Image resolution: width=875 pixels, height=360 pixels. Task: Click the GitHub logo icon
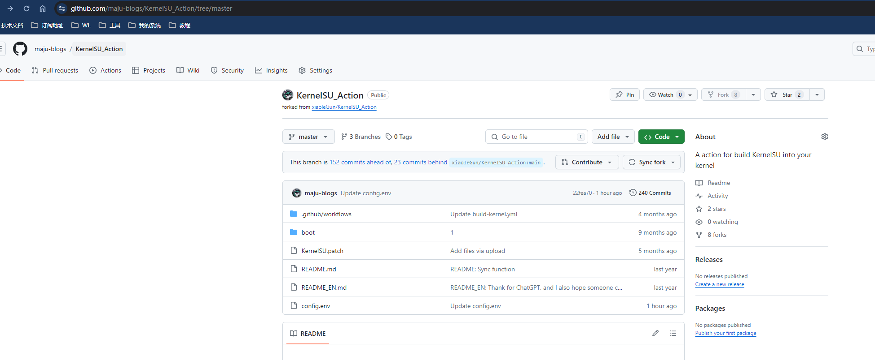tap(20, 49)
